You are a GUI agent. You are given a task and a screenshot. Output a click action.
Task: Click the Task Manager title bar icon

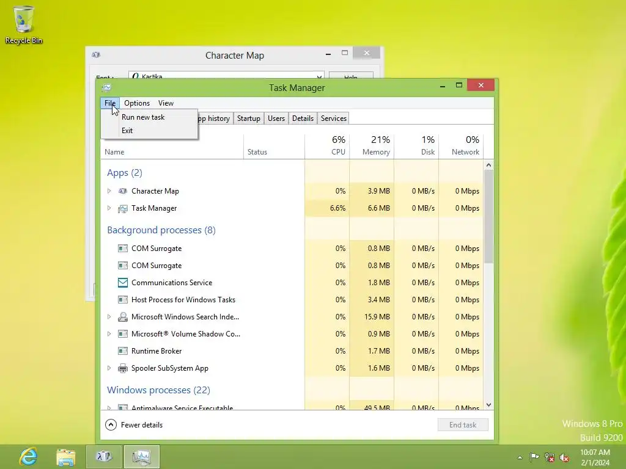tap(106, 87)
